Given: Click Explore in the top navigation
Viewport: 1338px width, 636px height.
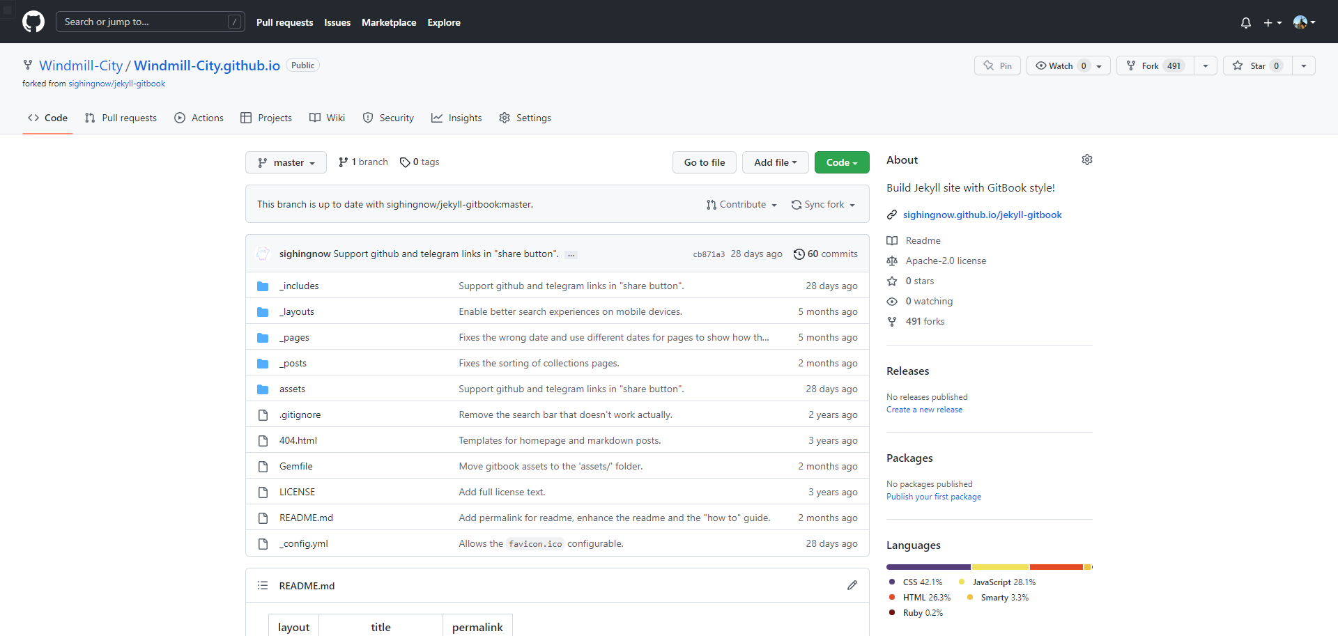Looking at the screenshot, I should coord(444,22).
